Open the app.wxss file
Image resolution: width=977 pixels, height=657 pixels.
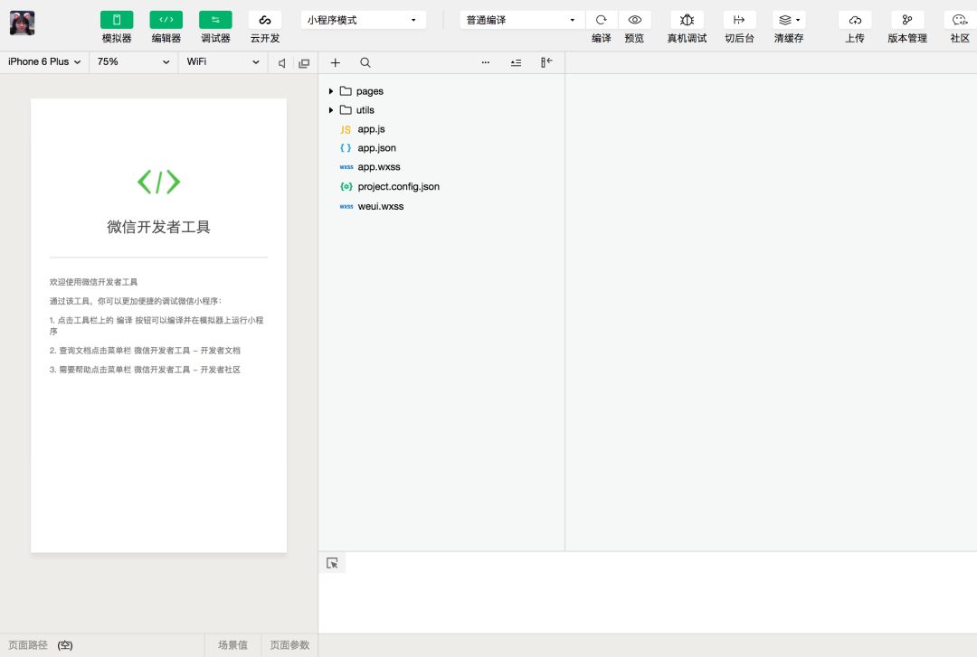pos(379,166)
